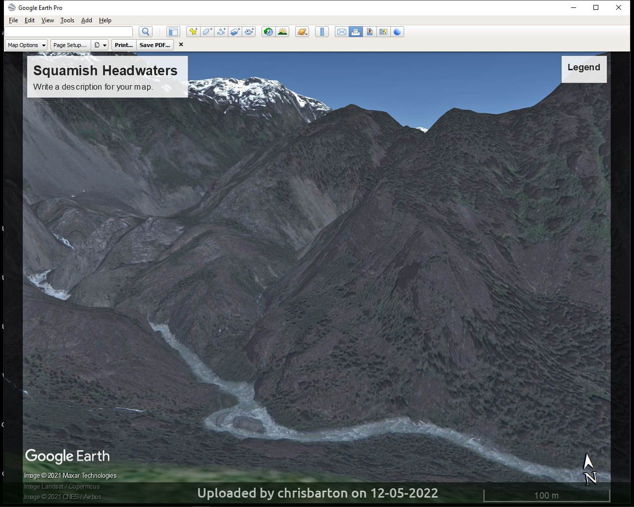Open the planet switcher dropdown
Viewport: 634px width, 507px height.
tap(302, 32)
